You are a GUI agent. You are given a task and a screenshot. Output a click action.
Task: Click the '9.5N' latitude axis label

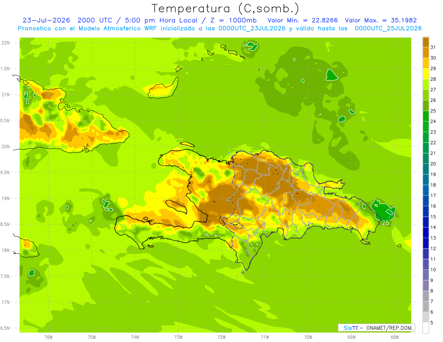click(6, 172)
